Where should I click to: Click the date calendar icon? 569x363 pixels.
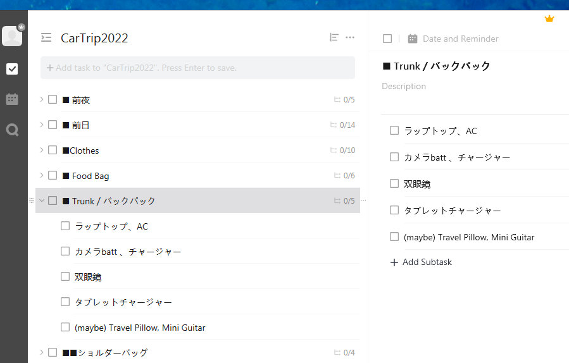point(413,39)
